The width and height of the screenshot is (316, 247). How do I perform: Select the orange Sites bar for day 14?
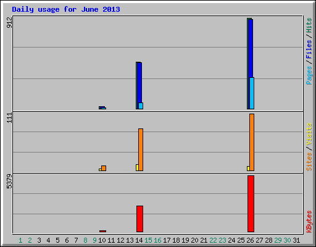click(141, 149)
